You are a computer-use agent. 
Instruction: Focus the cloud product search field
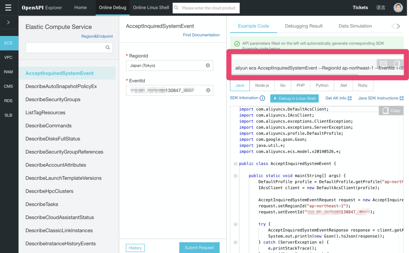coord(209,8)
